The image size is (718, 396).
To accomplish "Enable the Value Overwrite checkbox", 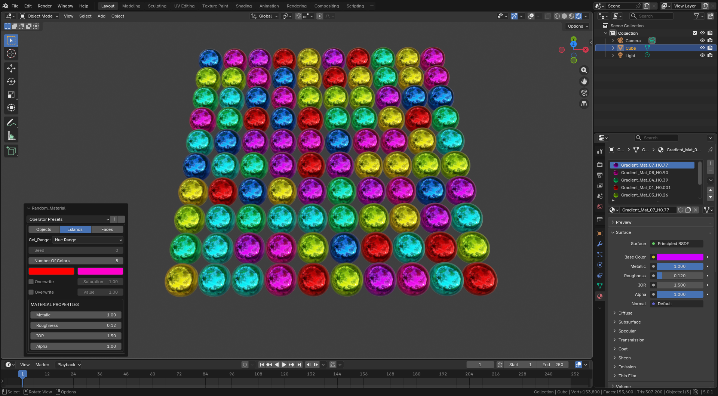I will coord(31,292).
